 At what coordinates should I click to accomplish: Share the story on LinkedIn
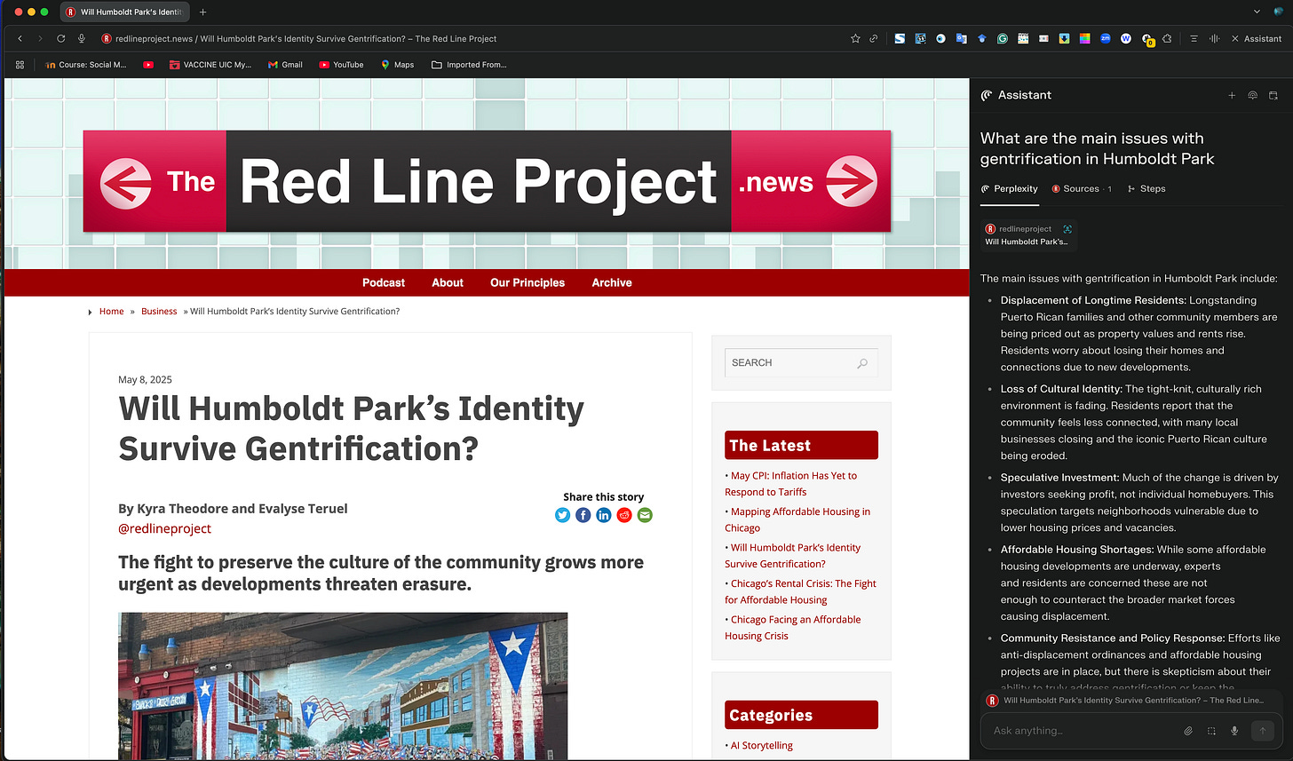click(604, 515)
